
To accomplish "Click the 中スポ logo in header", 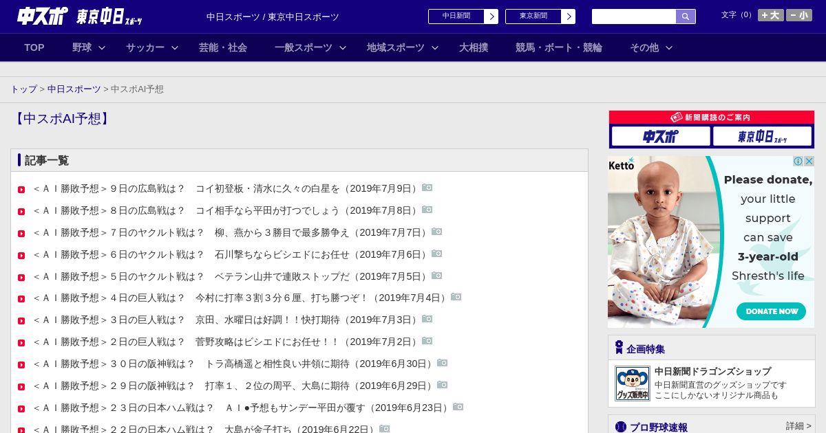I will point(43,16).
